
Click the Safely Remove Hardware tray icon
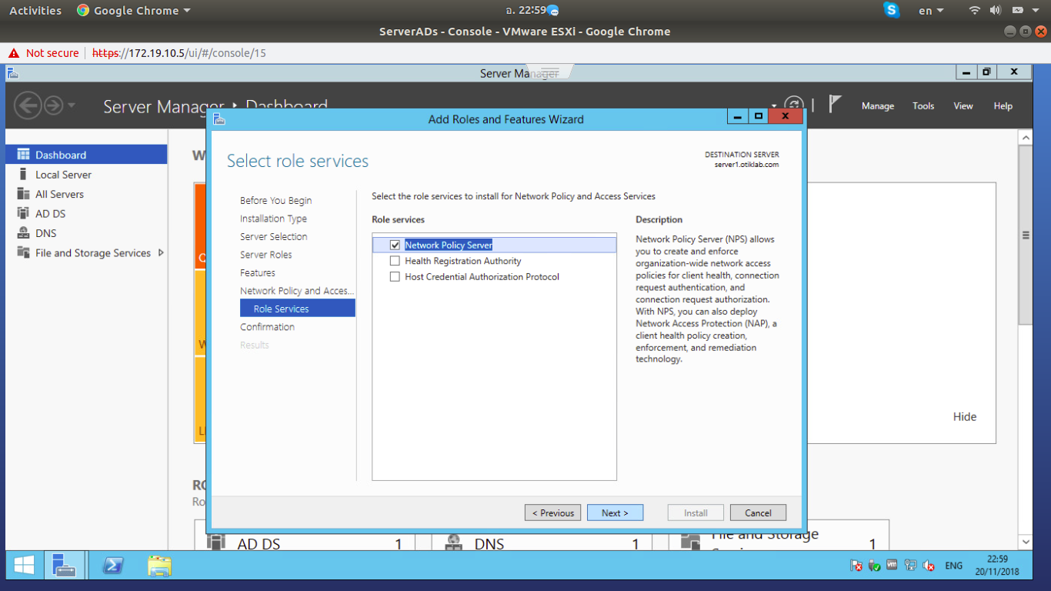(874, 566)
